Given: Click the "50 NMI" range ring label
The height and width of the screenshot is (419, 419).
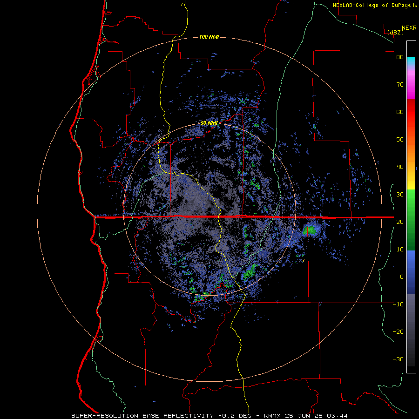Looking at the screenshot, I should [x=209, y=123].
